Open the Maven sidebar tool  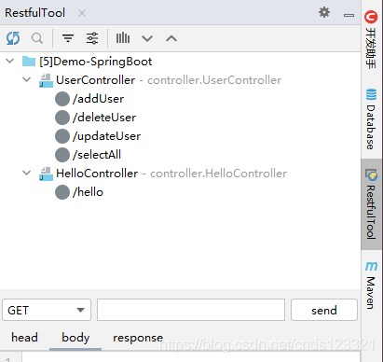(371, 285)
